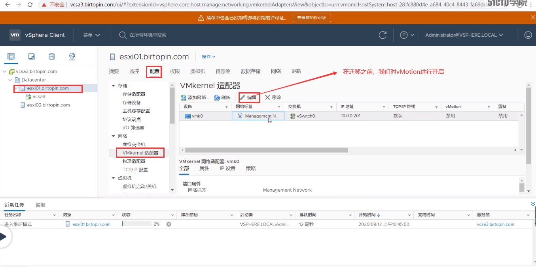Switch to IP 设置 sub-tab
The image size is (536, 267).
tap(227, 168)
